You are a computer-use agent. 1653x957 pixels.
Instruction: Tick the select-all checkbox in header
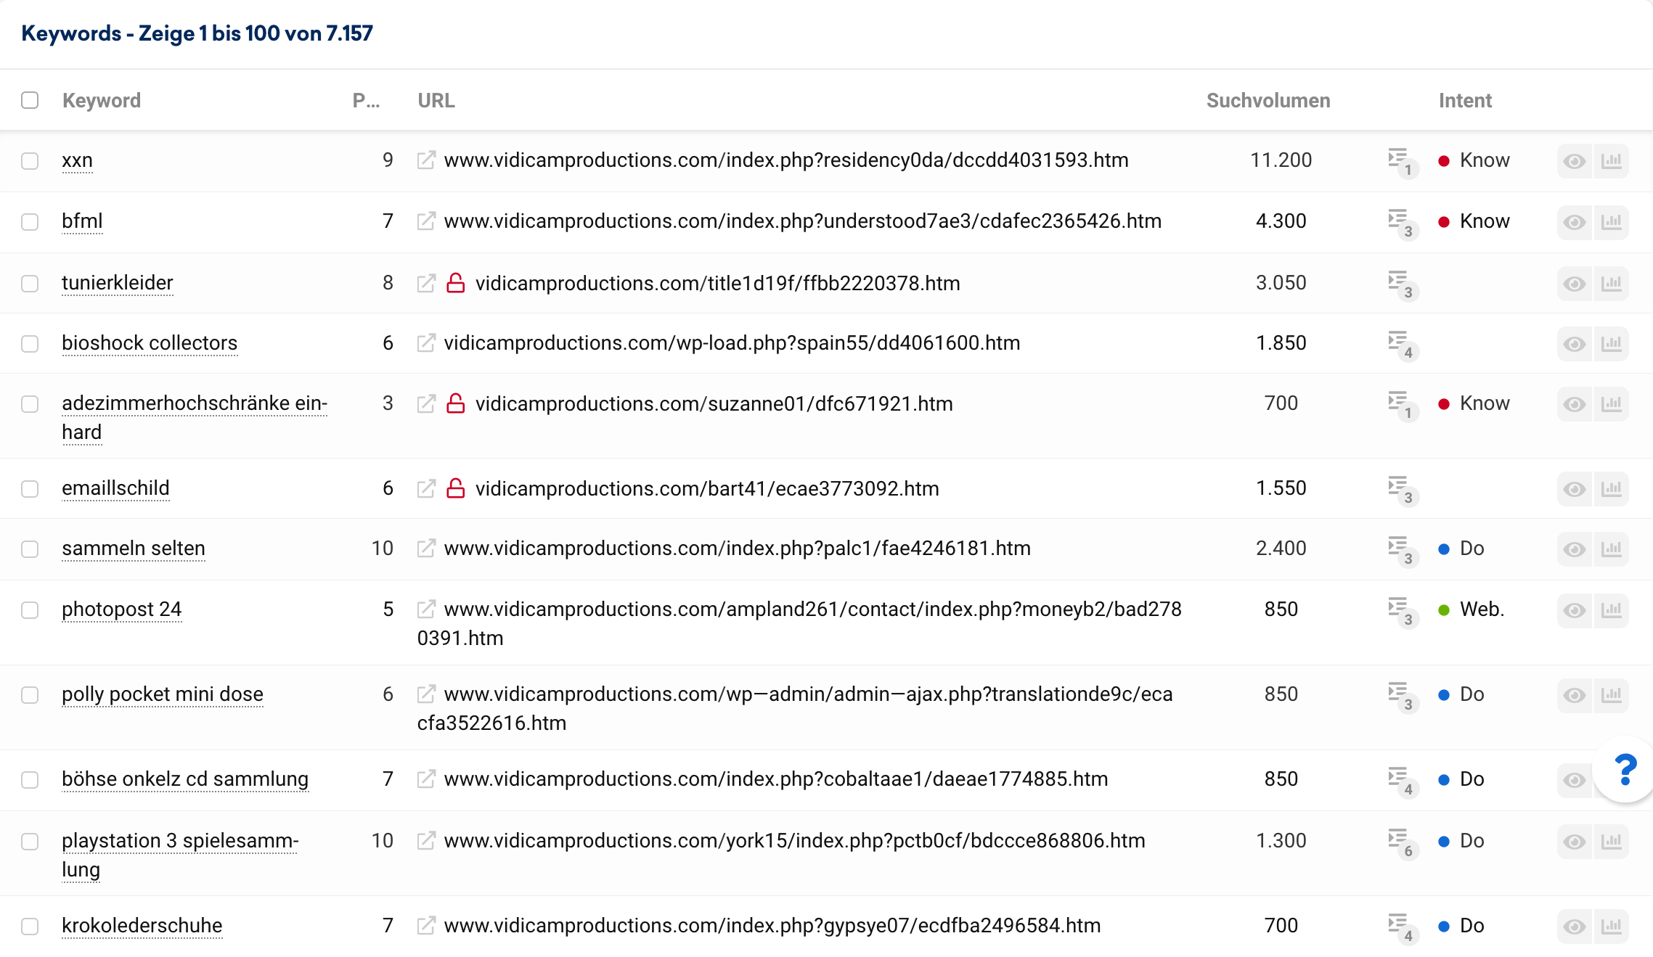point(30,100)
